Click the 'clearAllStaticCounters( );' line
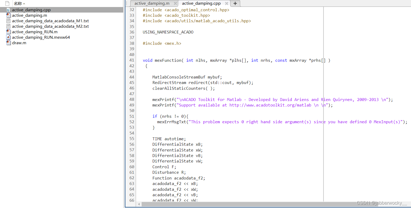This screenshot has width=411, height=208. [x=183, y=88]
